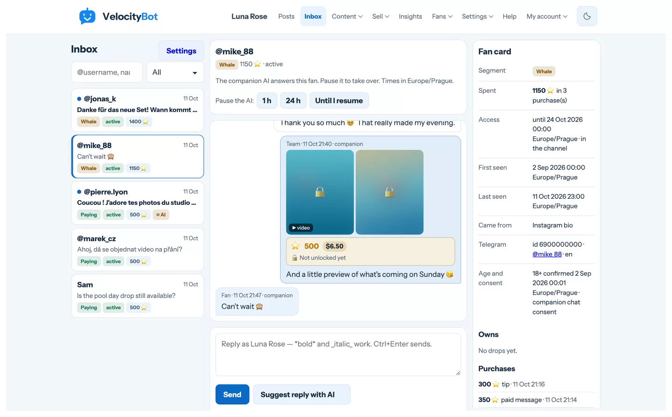672x417 pixels.
Task: Go to the Posts tab
Action: 286,16
